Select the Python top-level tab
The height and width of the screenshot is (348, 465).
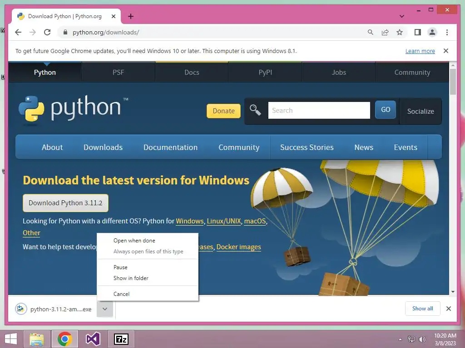45,72
